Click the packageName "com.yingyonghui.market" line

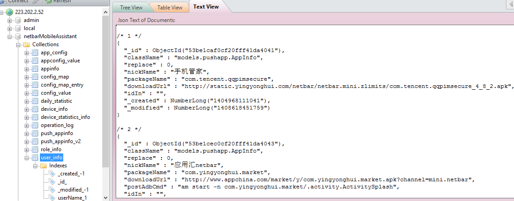198,172
